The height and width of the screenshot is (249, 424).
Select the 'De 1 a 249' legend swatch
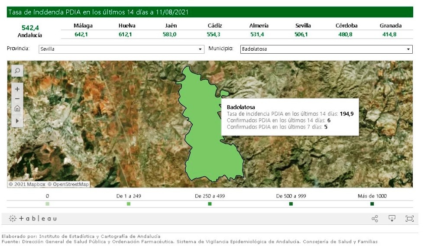pyautogui.click(x=129, y=204)
